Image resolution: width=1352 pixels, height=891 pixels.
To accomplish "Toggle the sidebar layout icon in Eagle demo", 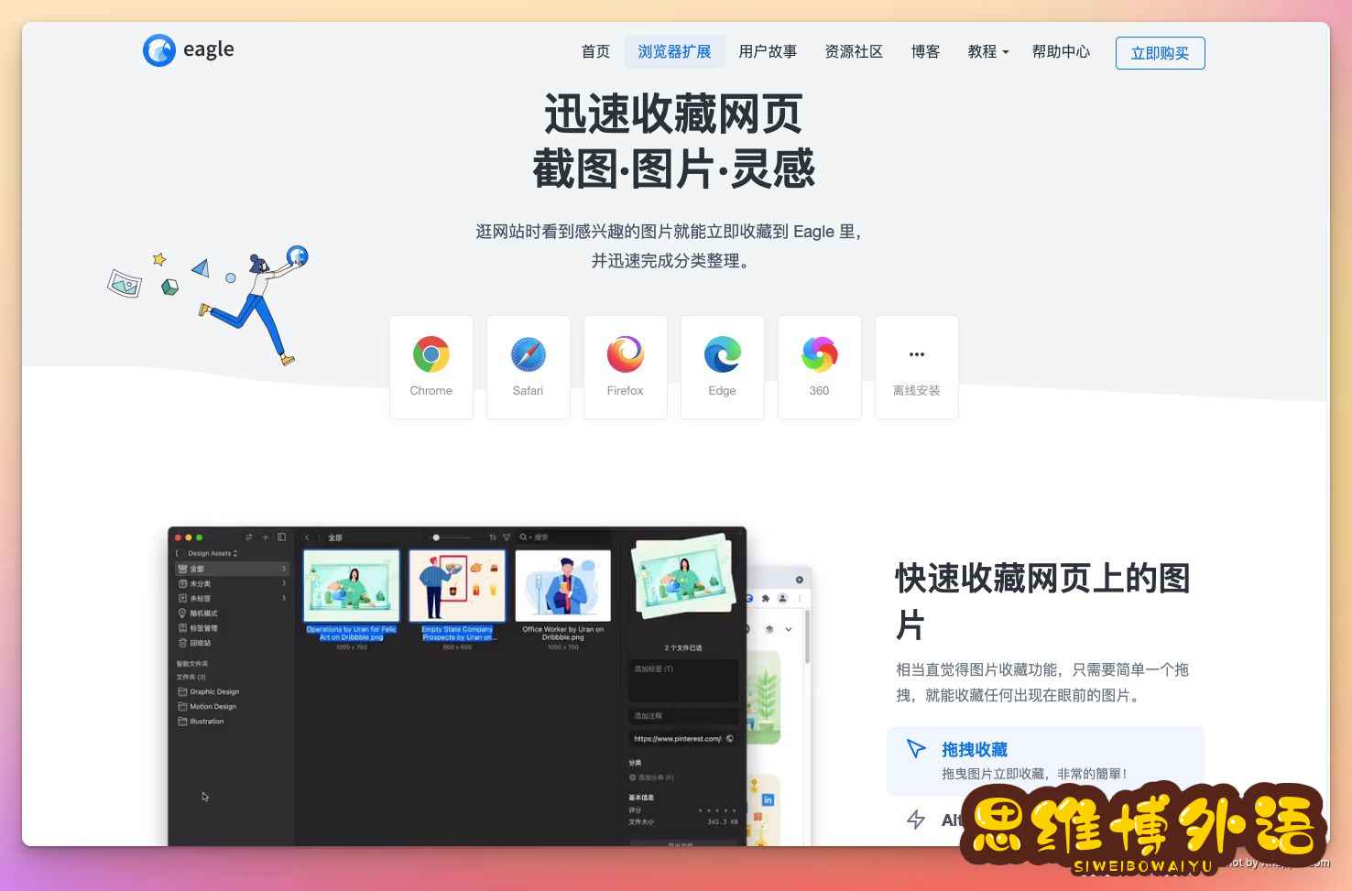I will pos(281,538).
